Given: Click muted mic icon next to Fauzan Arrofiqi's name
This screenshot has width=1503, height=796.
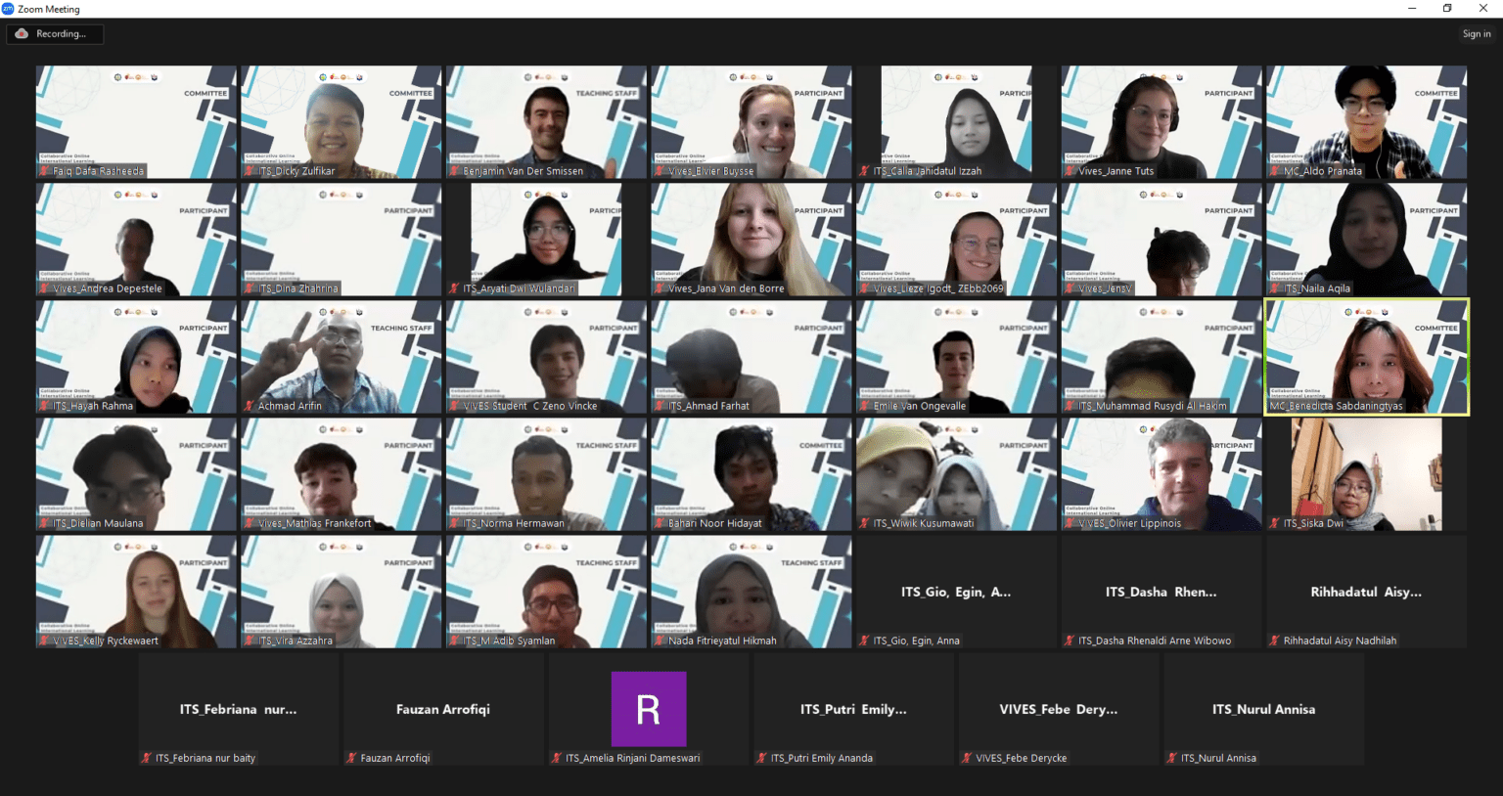Looking at the screenshot, I should click(x=351, y=758).
